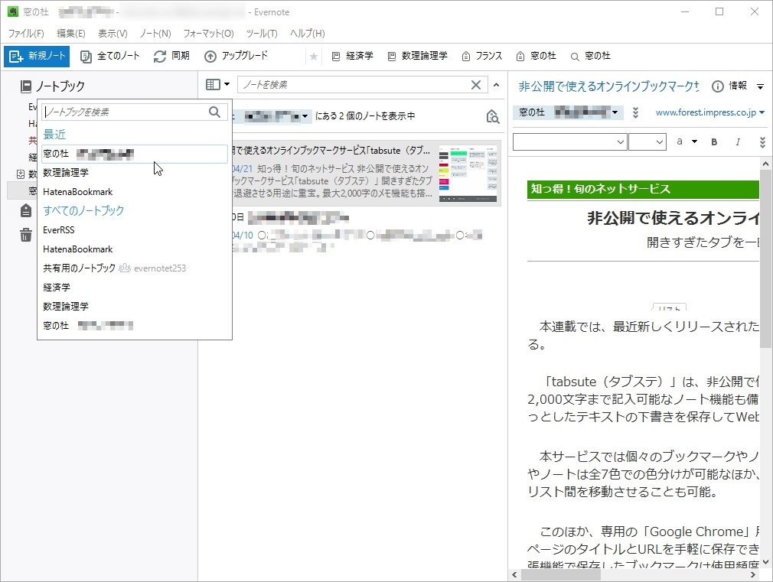Click the tags icon in the left sidebar
The image size is (773, 582).
click(x=25, y=210)
